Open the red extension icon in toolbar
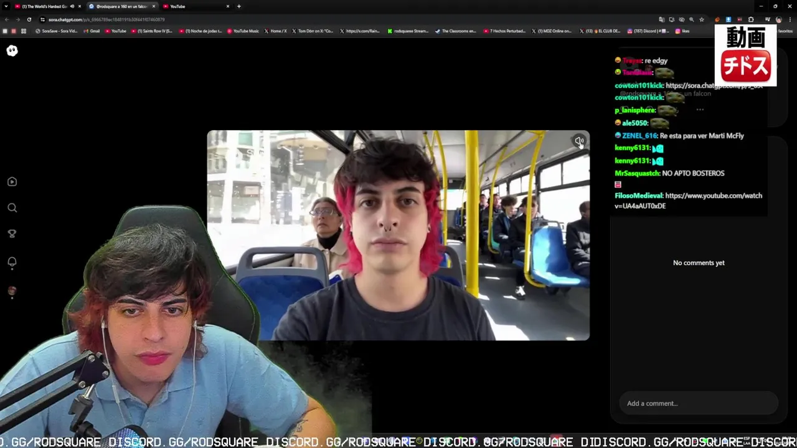The width and height of the screenshot is (797, 448). 740,19
